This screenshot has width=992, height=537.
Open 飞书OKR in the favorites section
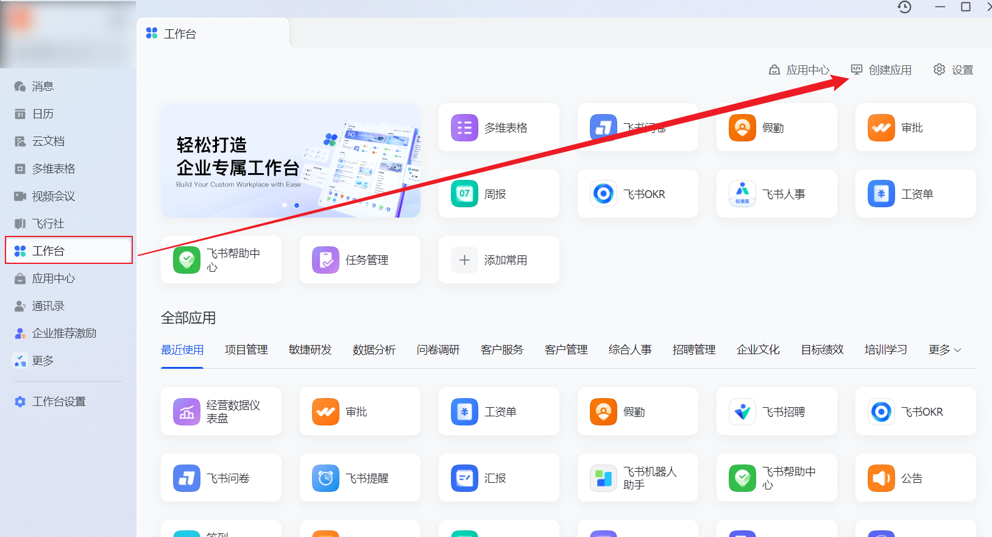point(637,194)
